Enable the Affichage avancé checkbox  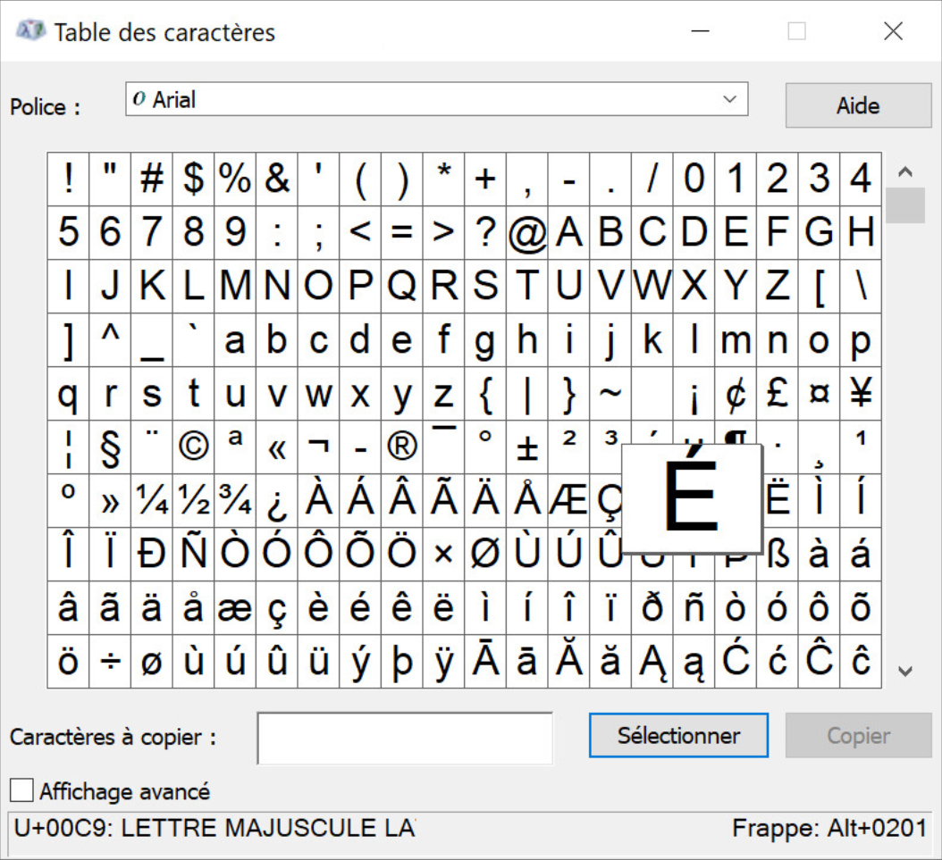point(21,790)
